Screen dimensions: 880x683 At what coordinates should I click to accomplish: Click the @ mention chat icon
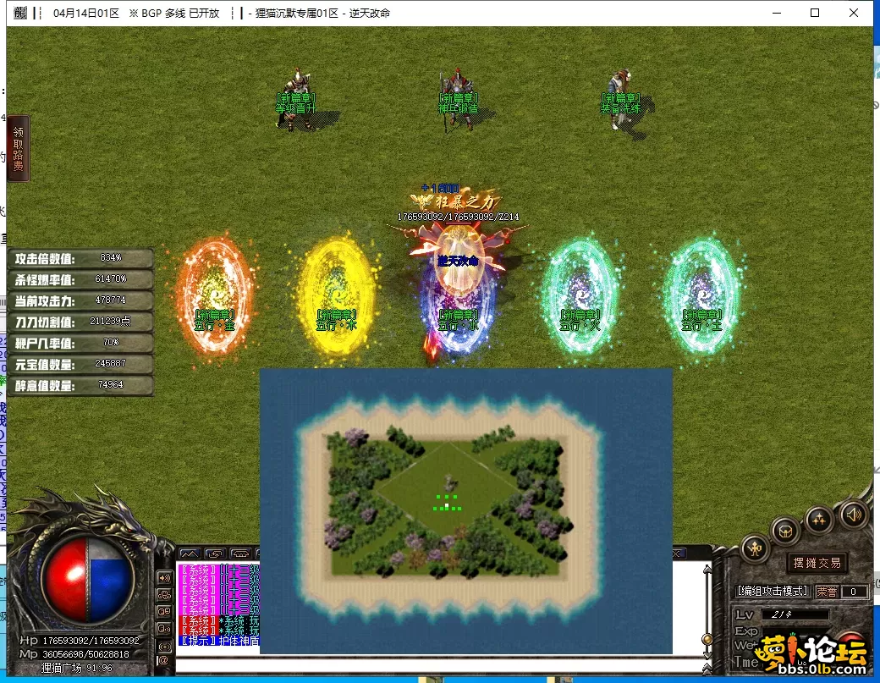[x=163, y=660]
